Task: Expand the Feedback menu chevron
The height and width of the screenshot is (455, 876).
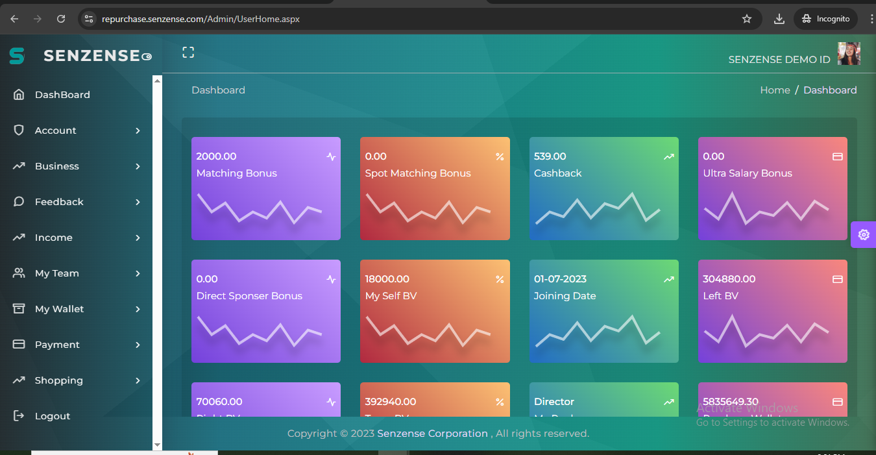Action: [x=138, y=202]
